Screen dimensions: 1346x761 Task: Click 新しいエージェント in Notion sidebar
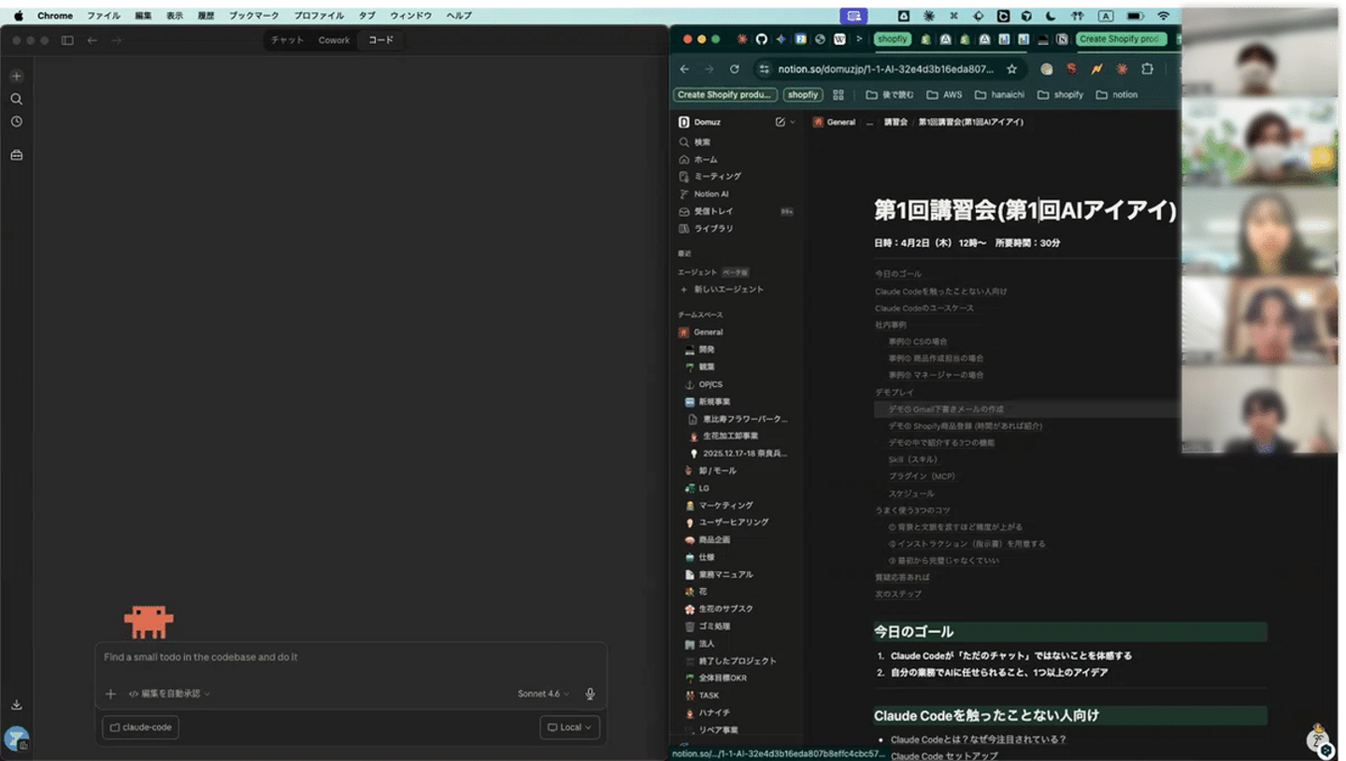coord(728,290)
